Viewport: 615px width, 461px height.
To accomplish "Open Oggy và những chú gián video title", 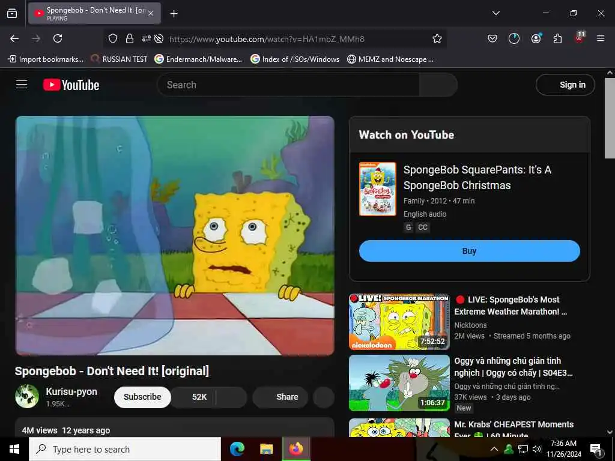I will (x=513, y=367).
